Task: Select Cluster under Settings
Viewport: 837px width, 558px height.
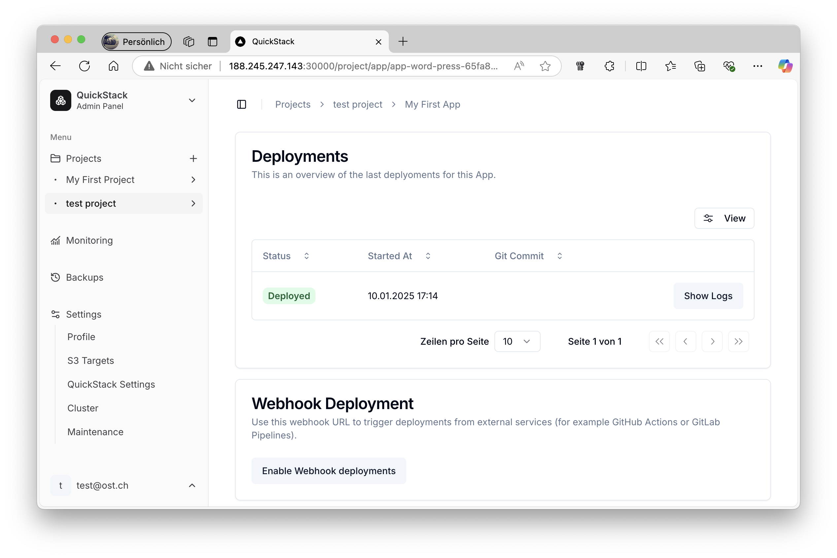Action: (x=83, y=408)
